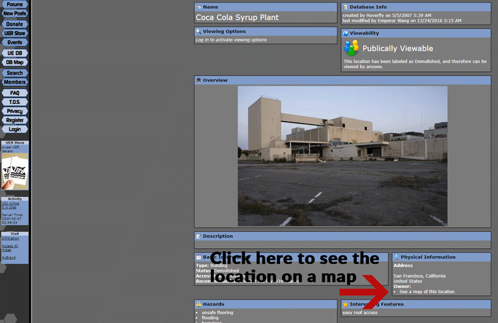The width and height of the screenshot is (498, 323).
Task: Click the Viewability globe icon
Action: coord(345,33)
